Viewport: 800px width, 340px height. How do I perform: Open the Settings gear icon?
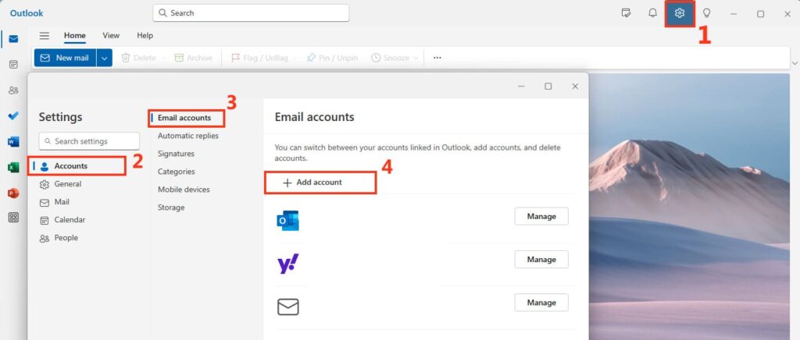(680, 13)
